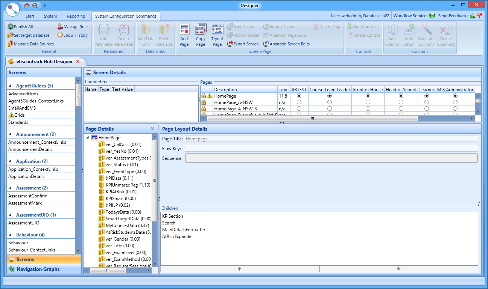Collapse the Announcement section in Screens list
Screen dimensions: 488x289
11,134
